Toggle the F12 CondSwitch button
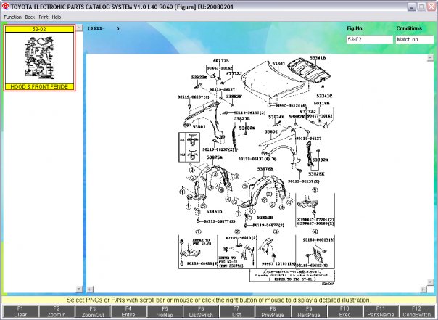 click(419, 312)
